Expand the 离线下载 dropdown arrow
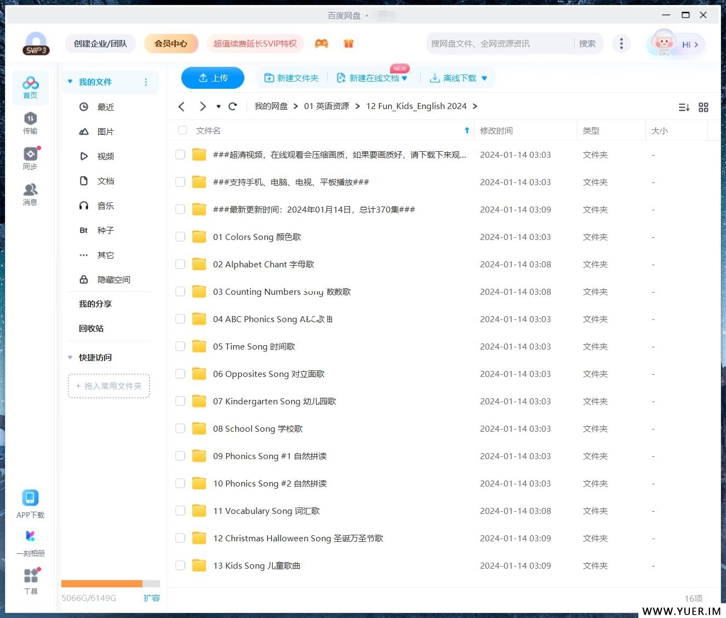Viewport: 726px width, 618px height. pos(484,78)
